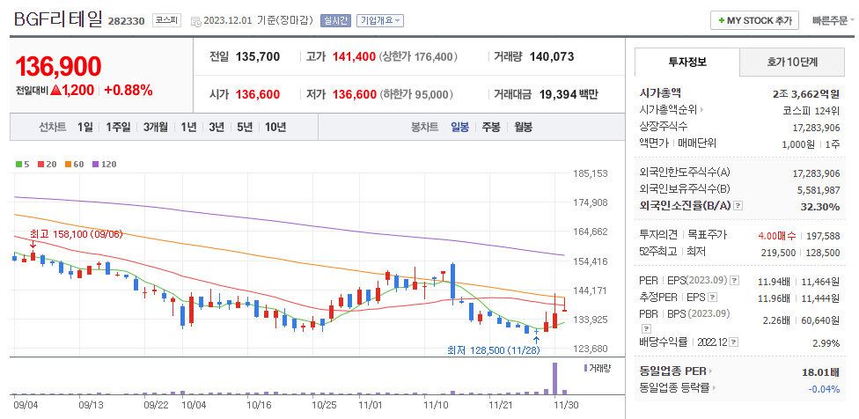Click the tallest volume bar near 11/30
Viewport: 859px width, 419px height.
[x=555, y=379]
